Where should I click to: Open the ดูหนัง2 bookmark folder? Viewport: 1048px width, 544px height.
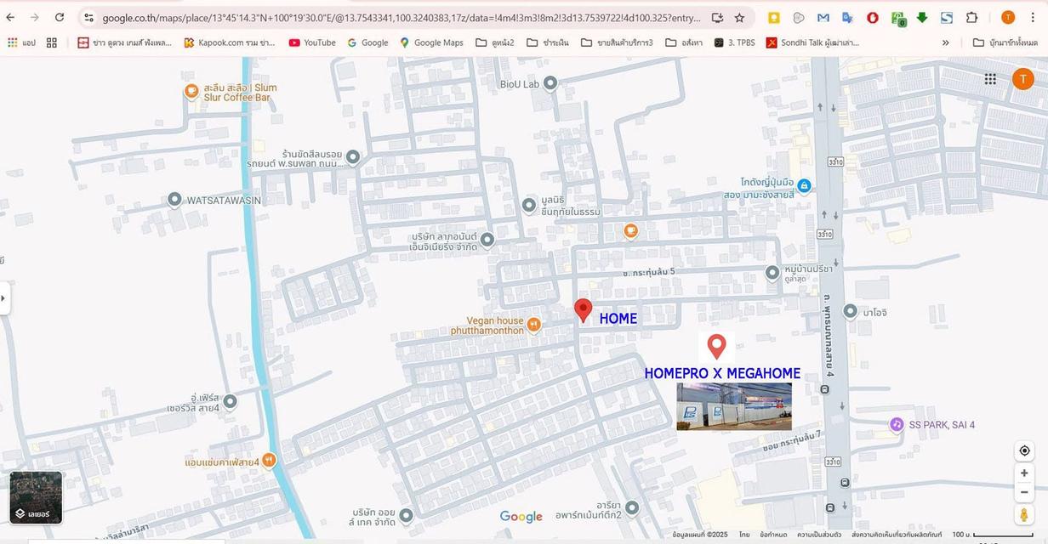[495, 42]
